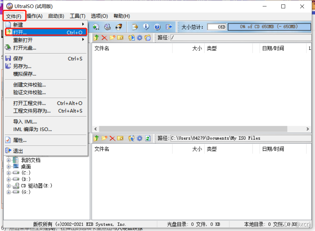Click the folder properties icon in image pane

click(x=148, y=38)
